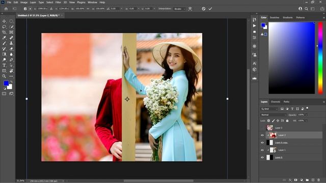Toggle lock transparent pixels
This screenshot has height=183, width=326.
(x=268, y=120)
